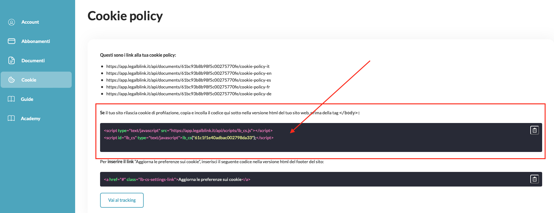Click the Abbonamenti card icon
The width and height of the screenshot is (554, 213).
(12, 41)
